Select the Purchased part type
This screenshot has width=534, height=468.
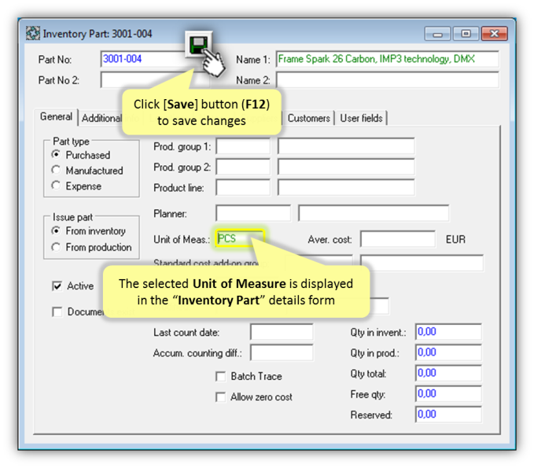tap(56, 156)
